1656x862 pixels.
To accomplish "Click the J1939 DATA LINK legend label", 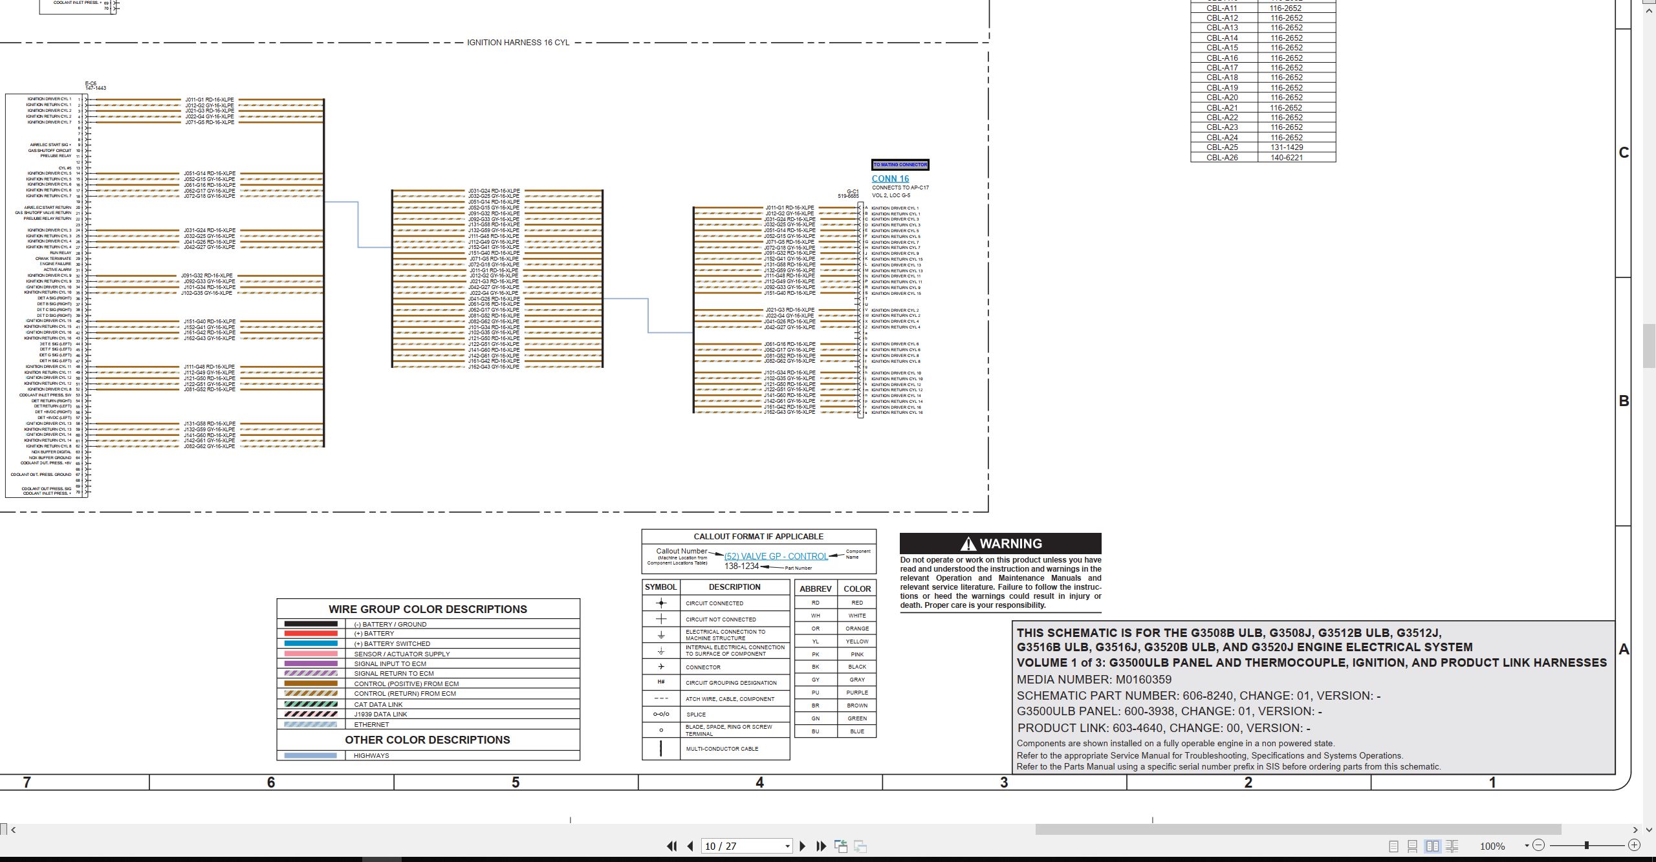I will (x=380, y=714).
